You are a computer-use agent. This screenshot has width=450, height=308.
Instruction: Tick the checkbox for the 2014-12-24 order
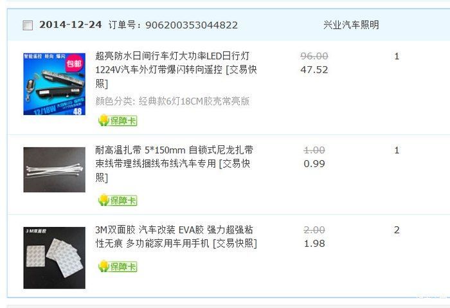click(28, 25)
